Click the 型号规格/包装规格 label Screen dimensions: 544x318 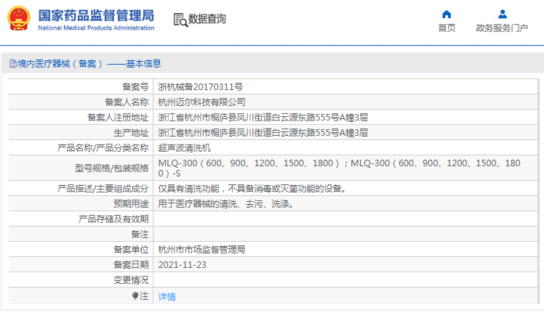pos(112,168)
